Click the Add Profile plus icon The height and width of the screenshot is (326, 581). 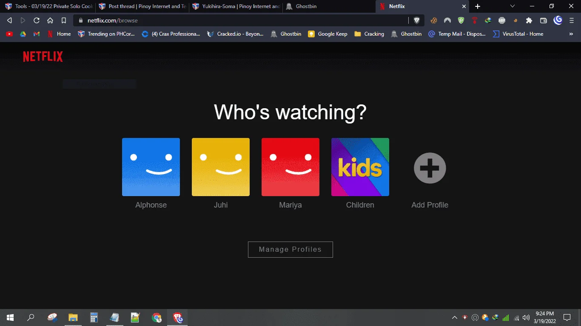pos(430,168)
